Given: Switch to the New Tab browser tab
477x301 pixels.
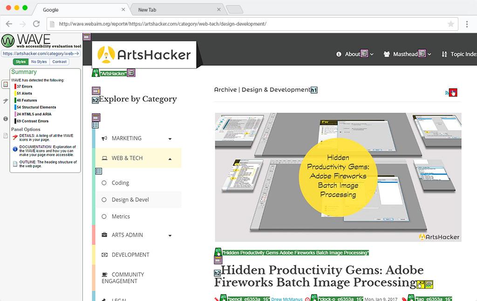Looking at the screenshot, I should point(178,10).
